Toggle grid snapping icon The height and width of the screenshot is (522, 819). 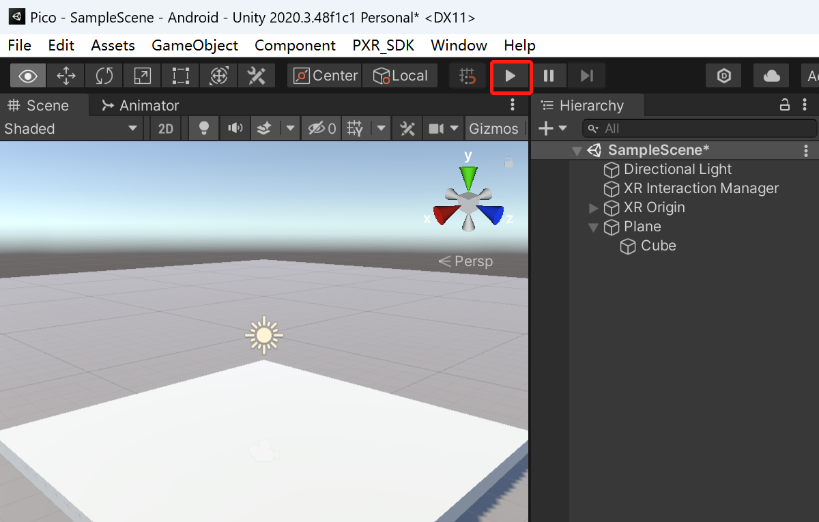click(x=468, y=76)
